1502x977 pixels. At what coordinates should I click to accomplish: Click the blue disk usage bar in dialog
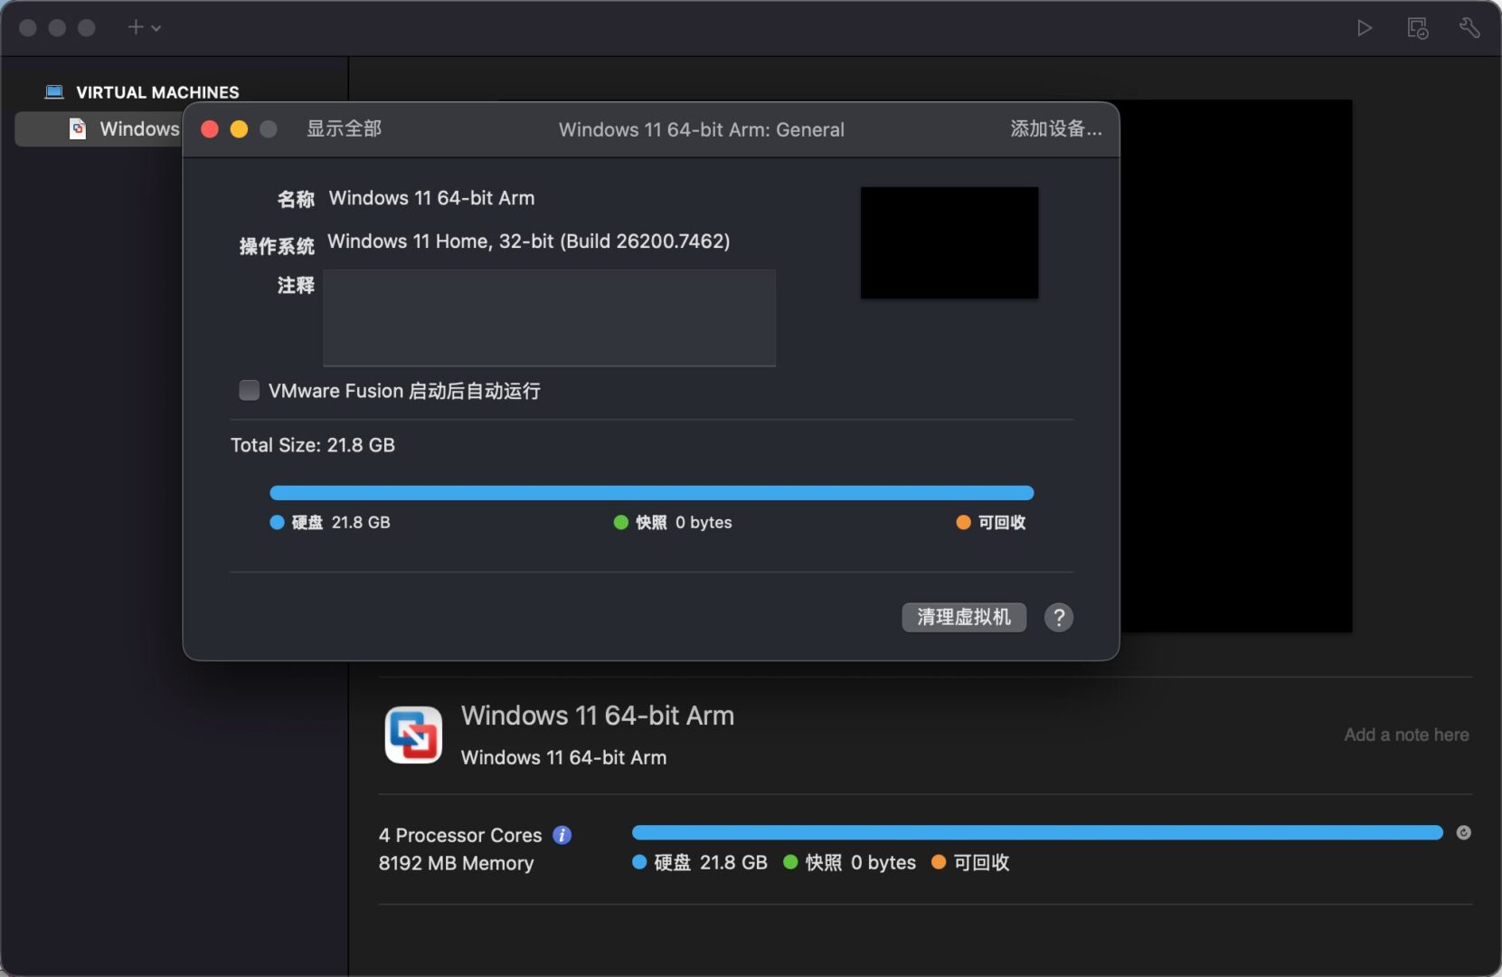tap(651, 493)
